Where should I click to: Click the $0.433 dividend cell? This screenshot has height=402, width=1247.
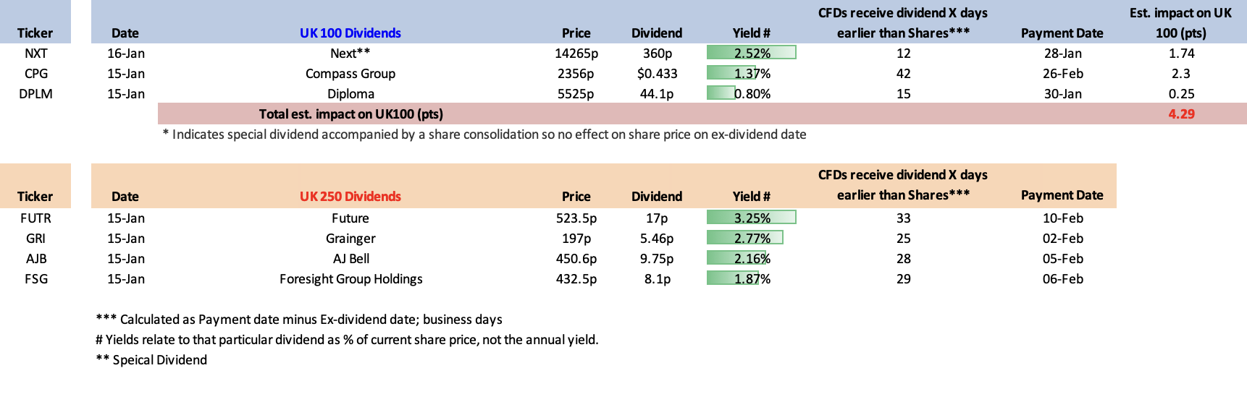click(657, 74)
